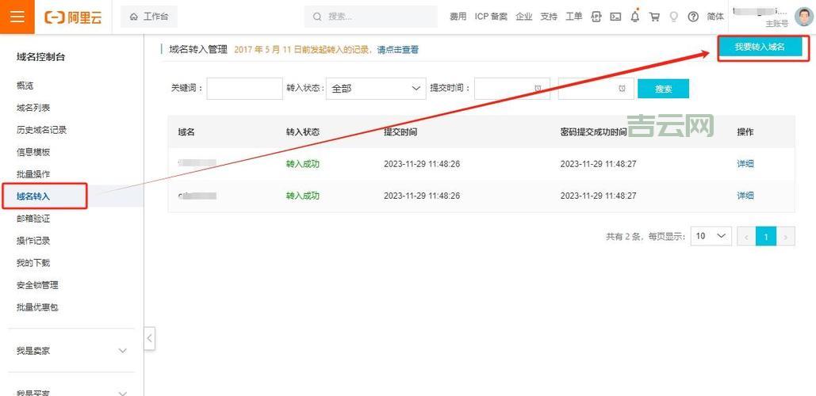This screenshot has width=816, height=396.
Task: Click the first row 转入成功 status
Action: click(302, 164)
